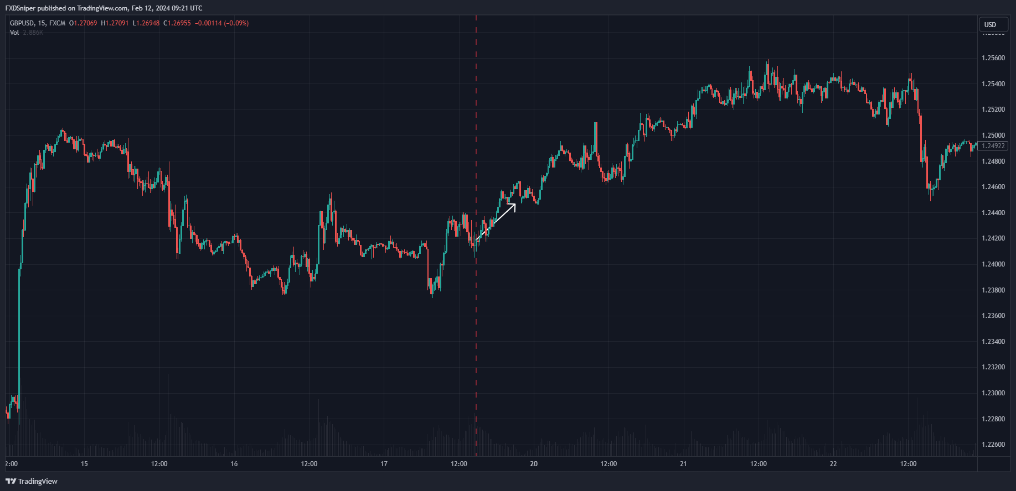Click the current price label 1.24922
Viewport: 1016px width, 491px height.
point(993,146)
